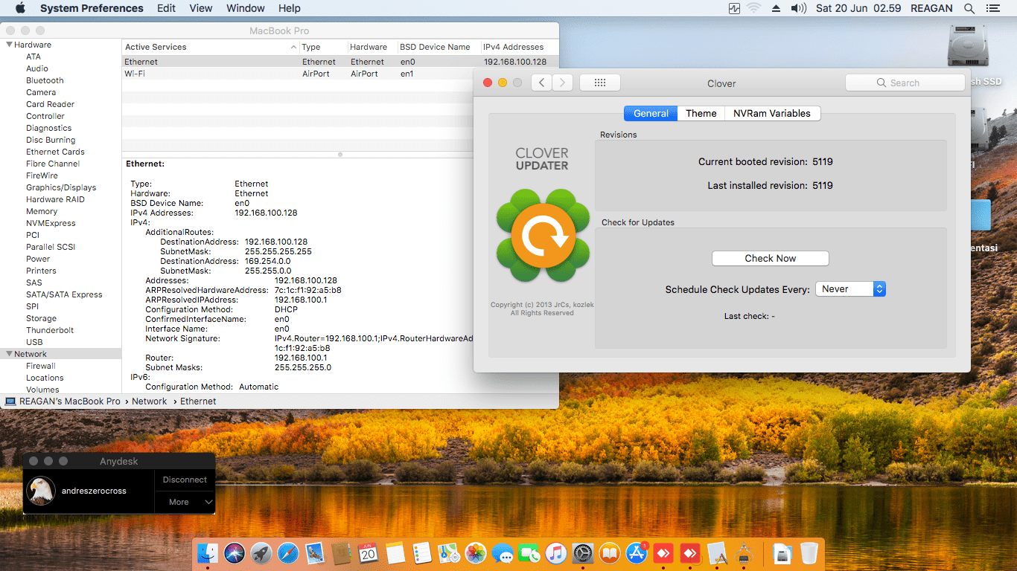Select Thunderbolt in the Hardware list
The width and height of the screenshot is (1017, 571).
(x=50, y=330)
